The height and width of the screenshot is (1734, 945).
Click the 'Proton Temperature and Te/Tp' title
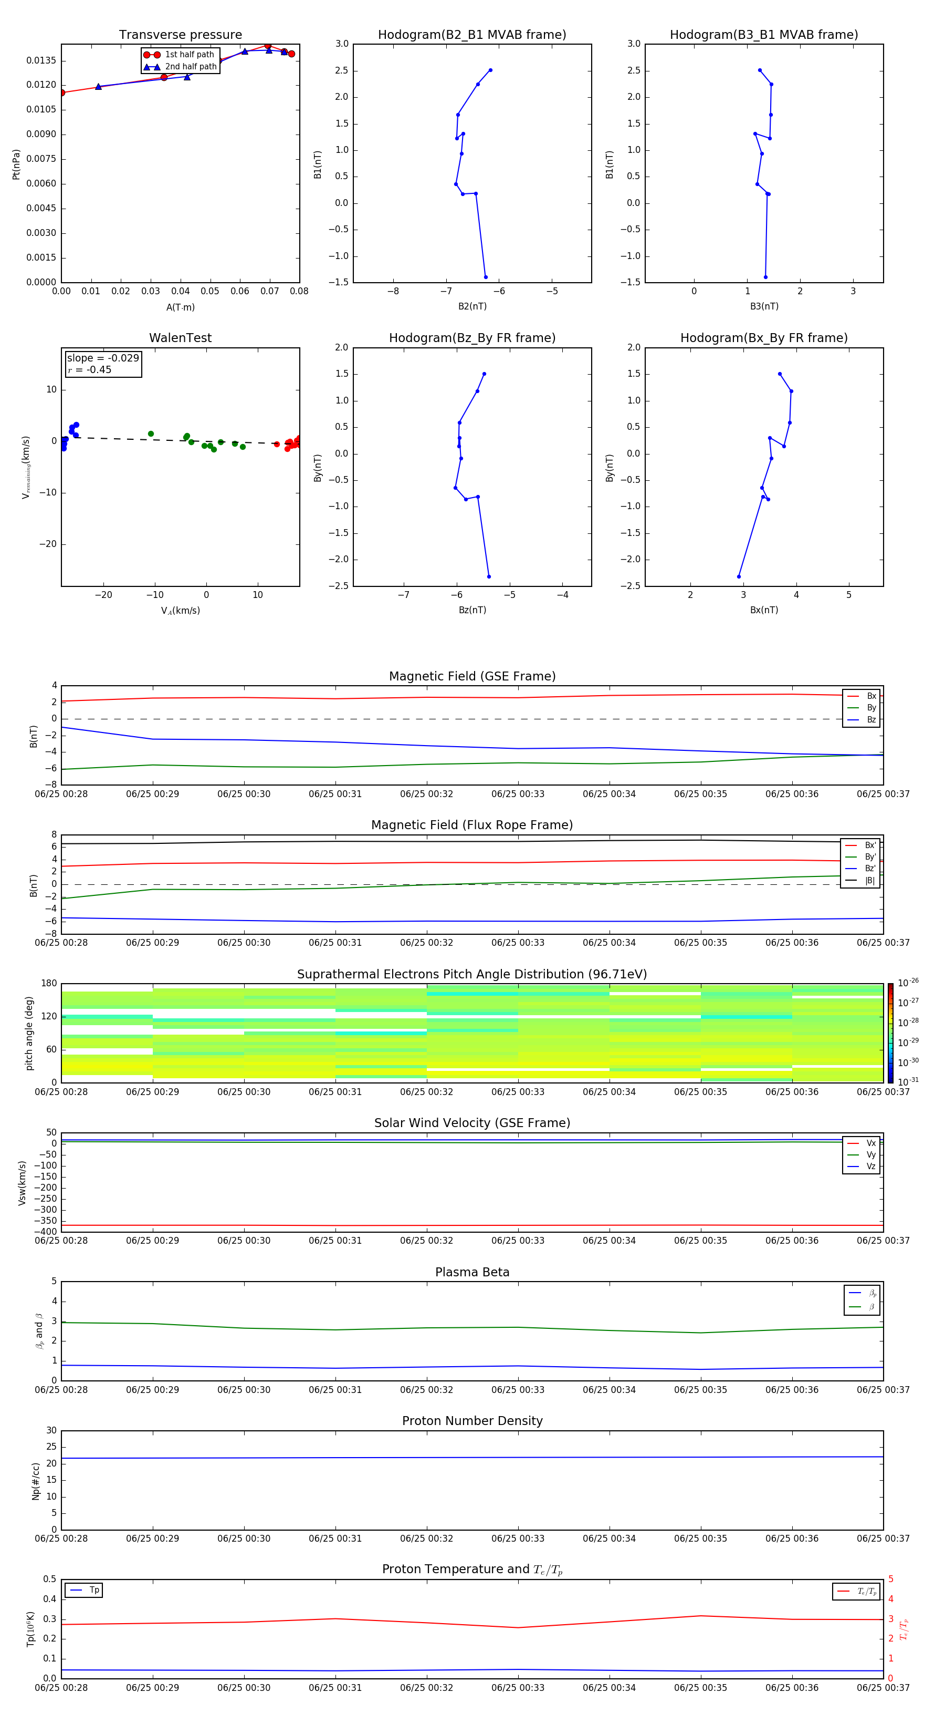tap(472, 1570)
